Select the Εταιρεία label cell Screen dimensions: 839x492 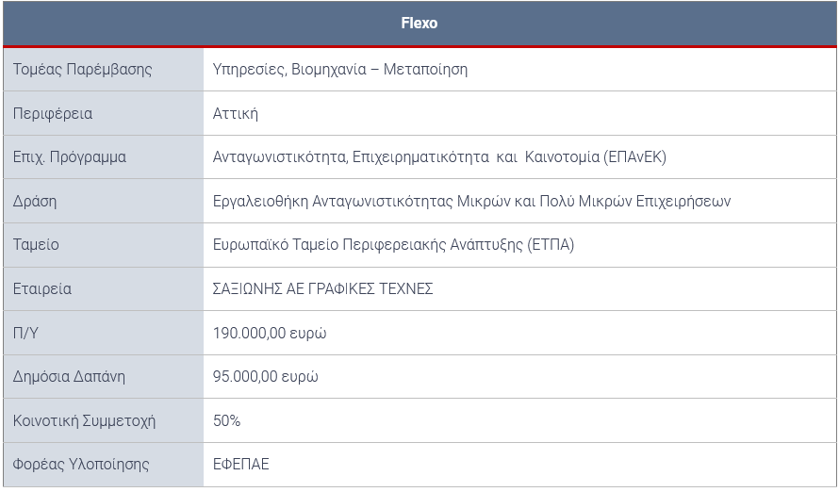104,288
